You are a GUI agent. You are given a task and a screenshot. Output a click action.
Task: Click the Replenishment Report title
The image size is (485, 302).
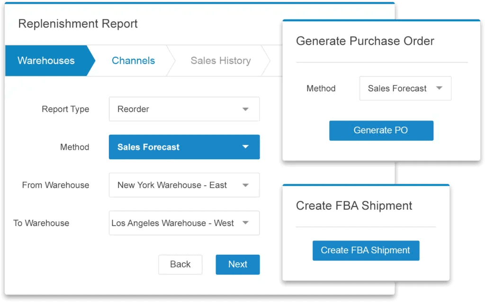(x=78, y=24)
